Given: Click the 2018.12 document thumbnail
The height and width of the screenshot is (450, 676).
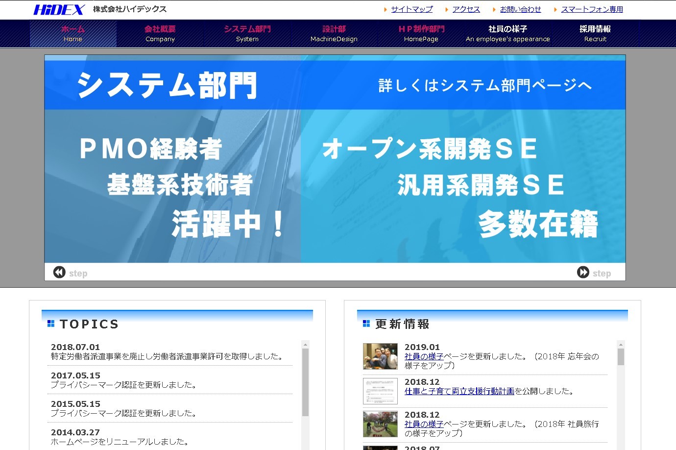Looking at the screenshot, I should 380,391.
